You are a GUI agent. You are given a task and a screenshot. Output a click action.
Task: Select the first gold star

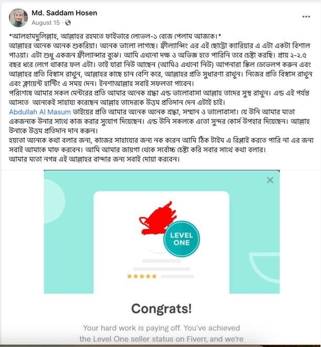pyautogui.click(x=130, y=276)
